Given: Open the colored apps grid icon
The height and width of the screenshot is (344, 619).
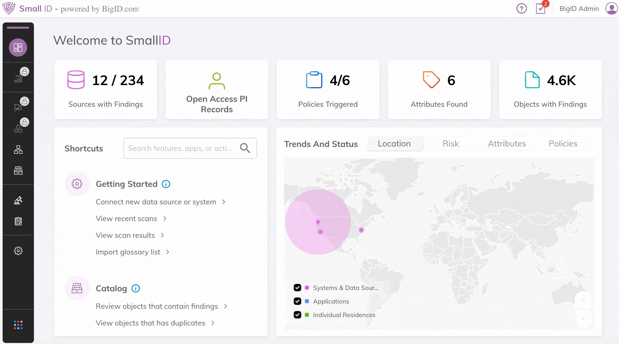Looking at the screenshot, I should (18, 325).
